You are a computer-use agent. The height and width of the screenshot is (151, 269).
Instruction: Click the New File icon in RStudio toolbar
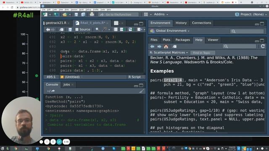(45, 15)
